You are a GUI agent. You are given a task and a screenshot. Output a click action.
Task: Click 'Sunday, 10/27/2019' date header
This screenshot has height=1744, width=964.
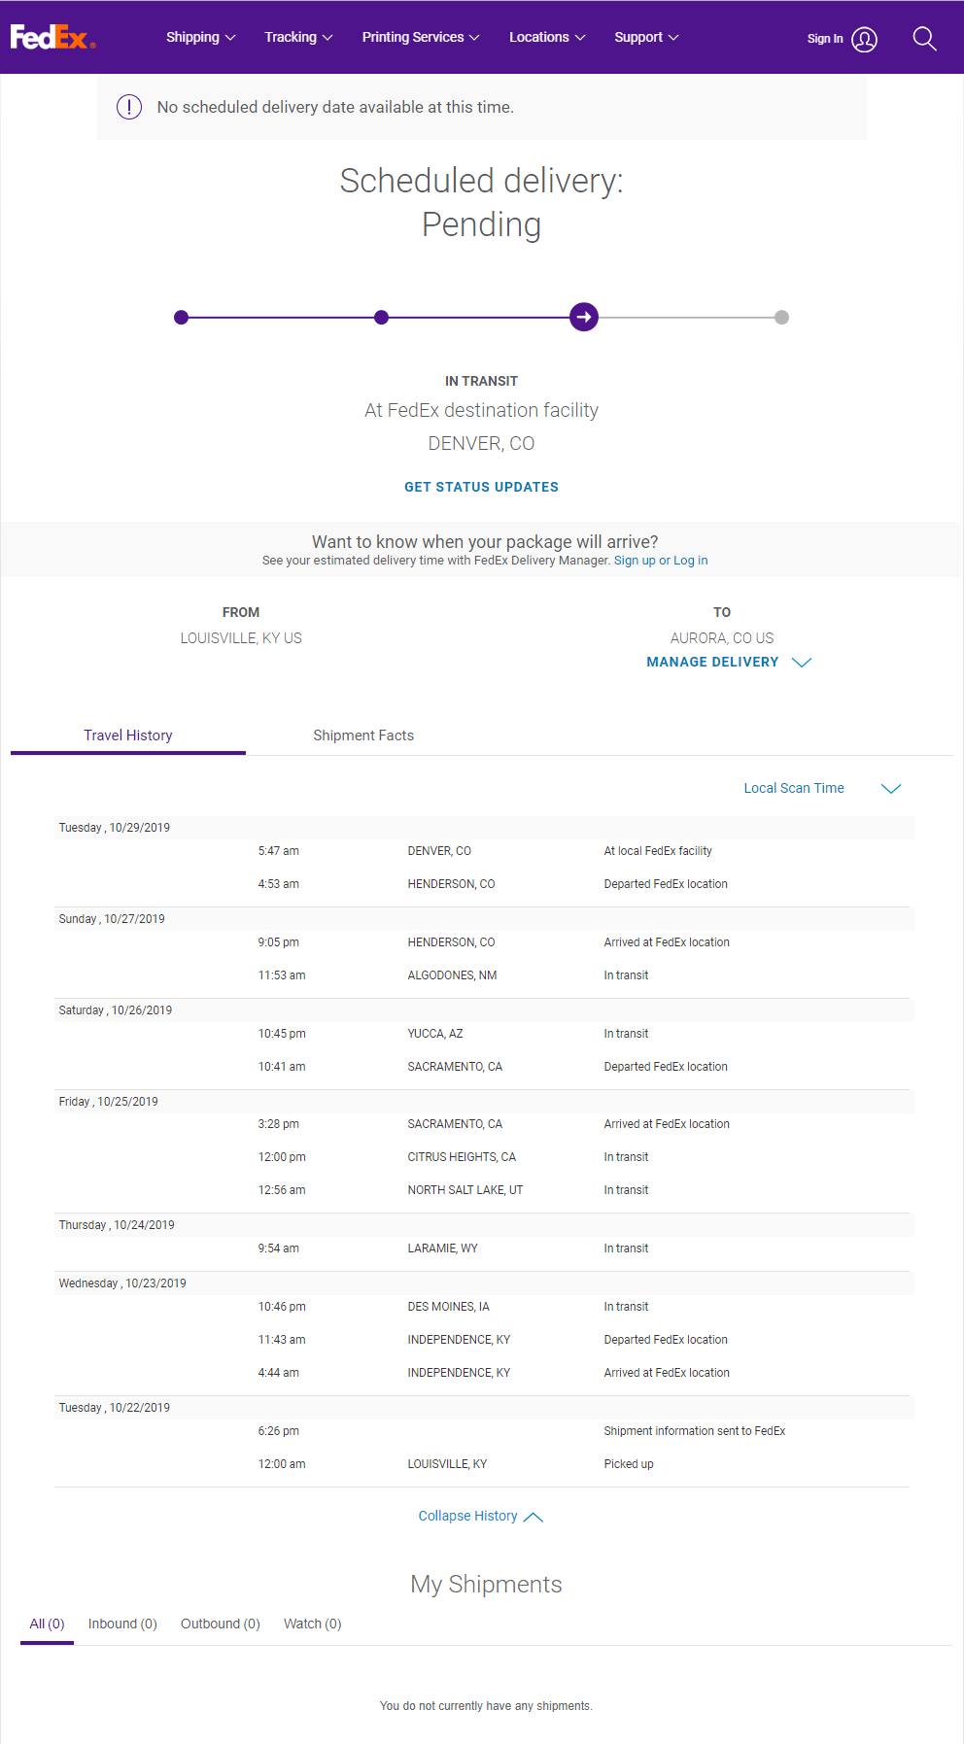click(112, 919)
